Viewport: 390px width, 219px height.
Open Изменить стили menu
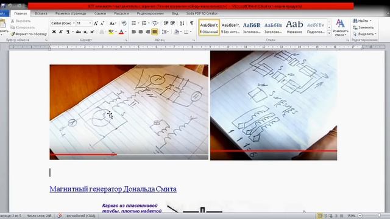click(340, 27)
